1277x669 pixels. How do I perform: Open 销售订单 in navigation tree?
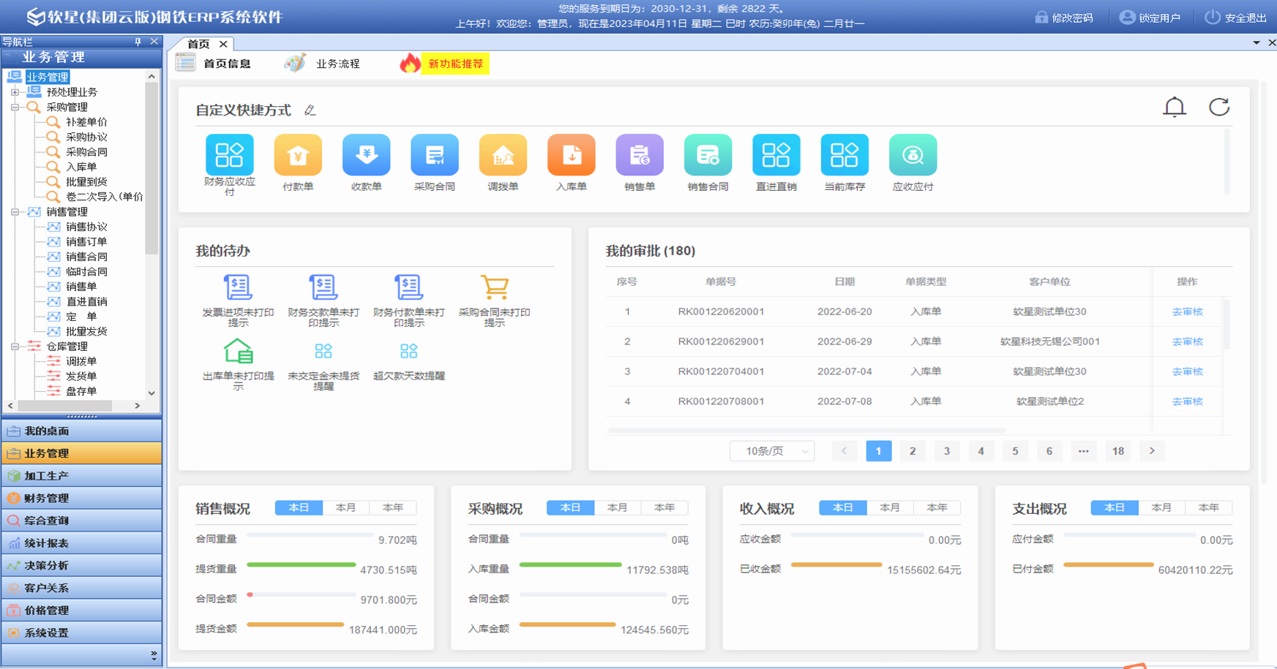coord(86,242)
